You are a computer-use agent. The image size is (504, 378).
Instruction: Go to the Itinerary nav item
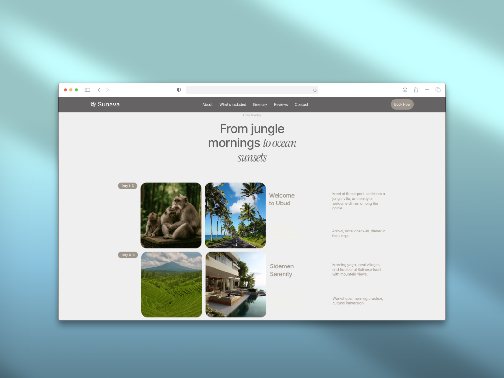coord(260,105)
